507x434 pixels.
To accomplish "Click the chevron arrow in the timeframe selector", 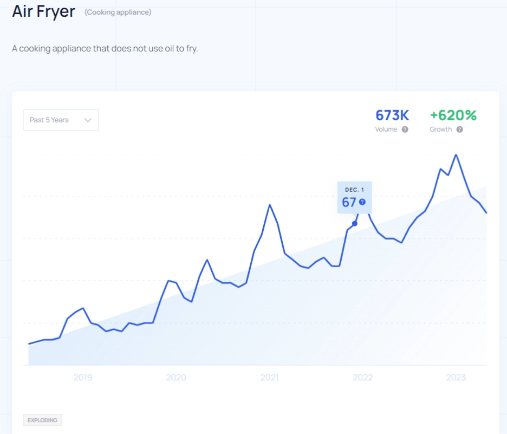I will [88, 120].
